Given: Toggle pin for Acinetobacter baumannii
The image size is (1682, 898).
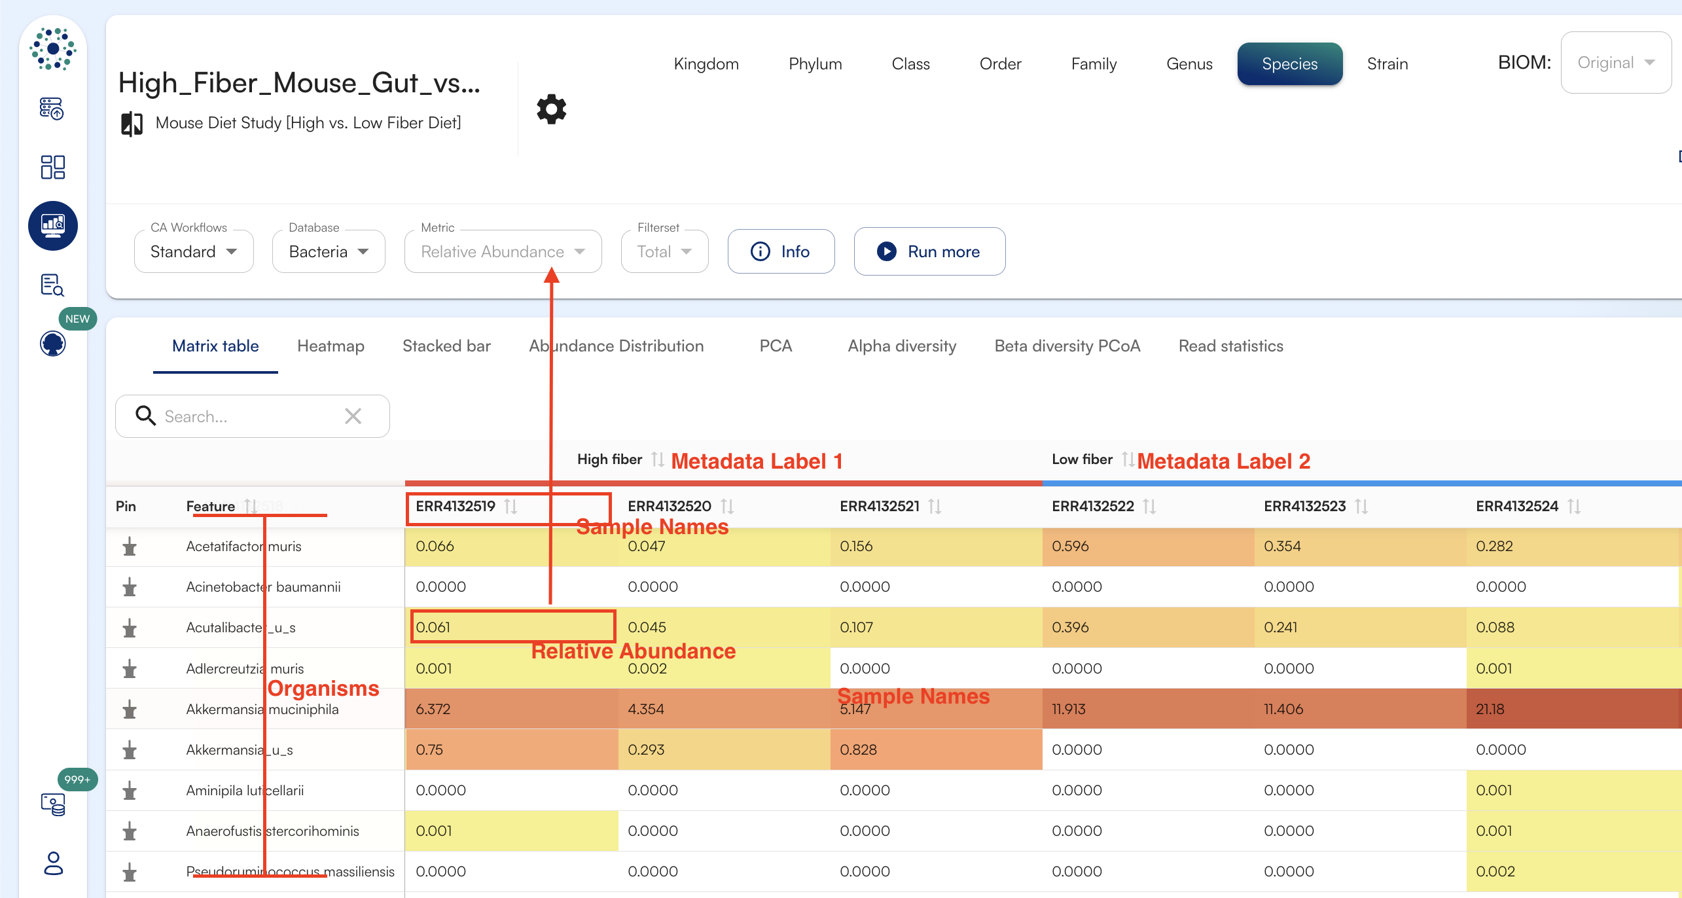Looking at the screenshot, I should pos(130,587).
